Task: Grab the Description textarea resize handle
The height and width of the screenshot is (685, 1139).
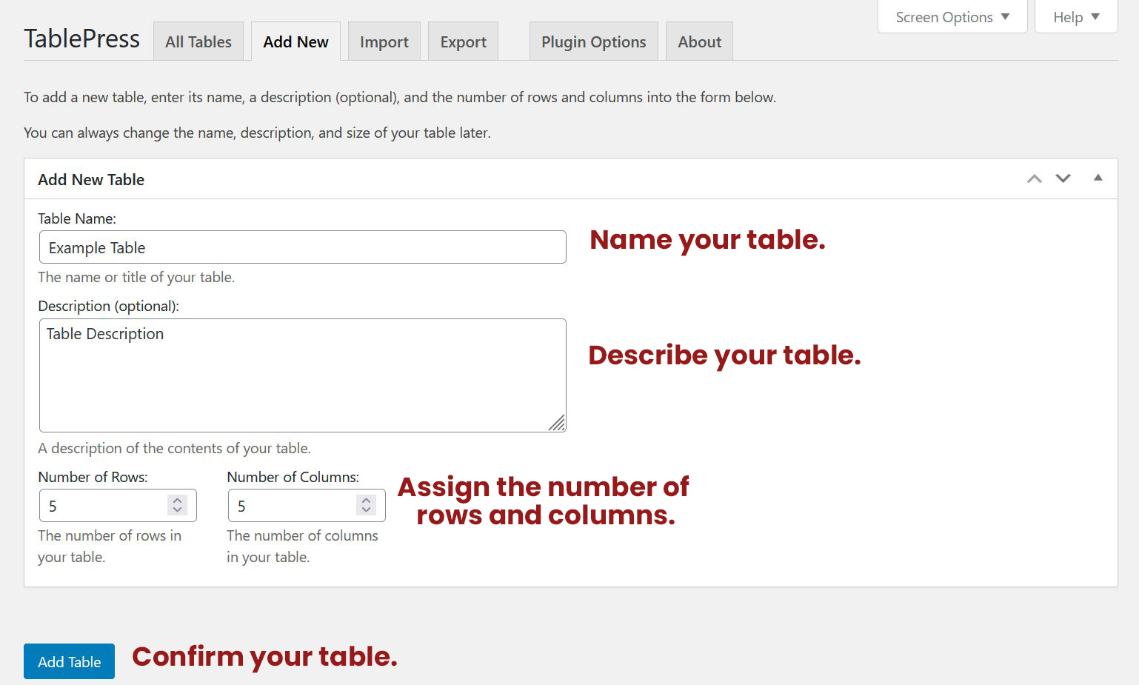Action: click(x=558, y=424)
